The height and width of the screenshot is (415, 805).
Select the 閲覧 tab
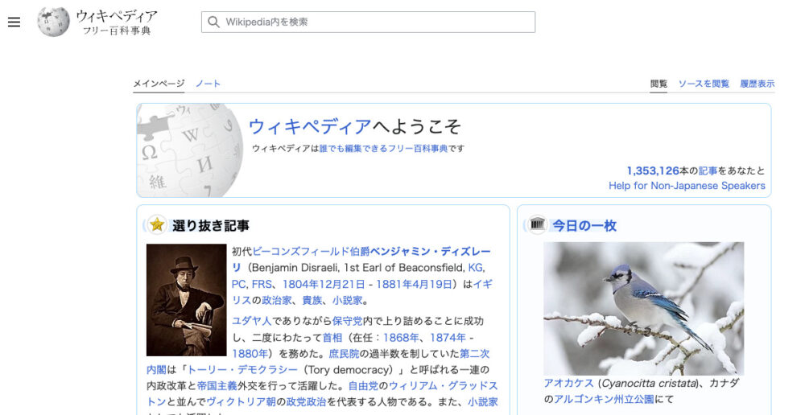[x=658, y=84]
